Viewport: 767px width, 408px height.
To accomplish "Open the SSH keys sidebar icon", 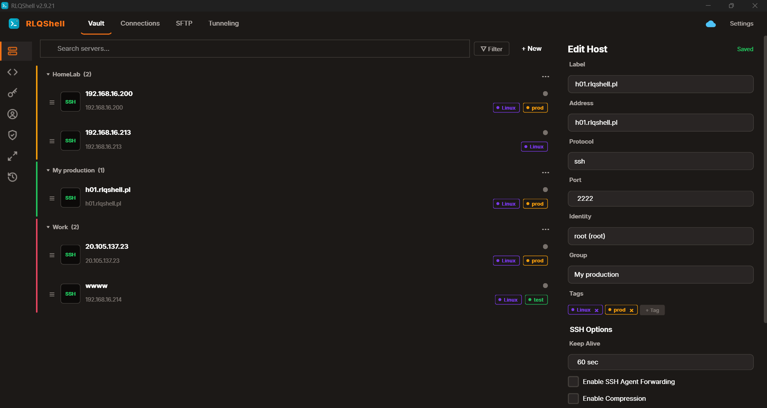I will click(12, 93).
